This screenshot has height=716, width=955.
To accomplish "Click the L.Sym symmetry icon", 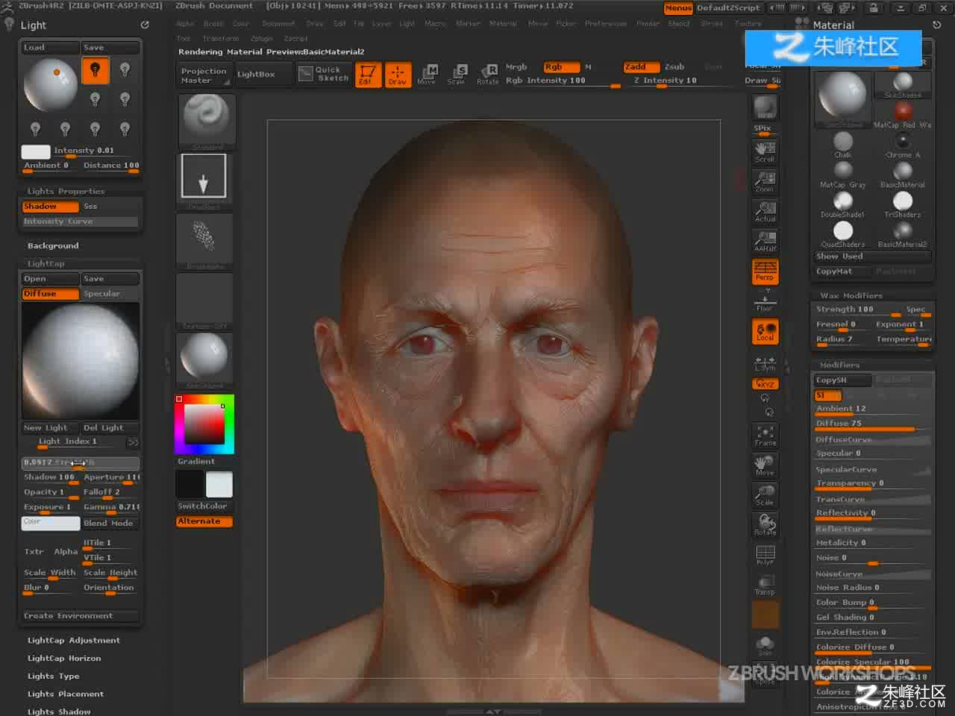I will [x=765, y=362].
